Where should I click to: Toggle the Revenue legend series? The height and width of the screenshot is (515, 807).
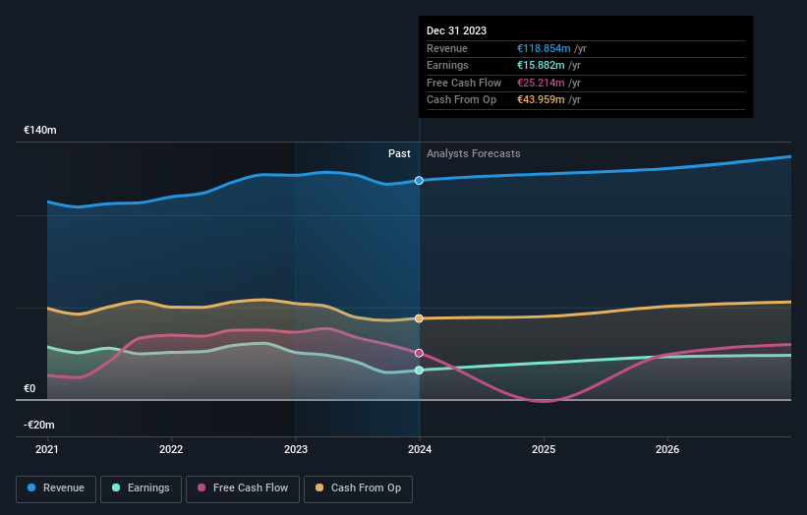point(56,488)
